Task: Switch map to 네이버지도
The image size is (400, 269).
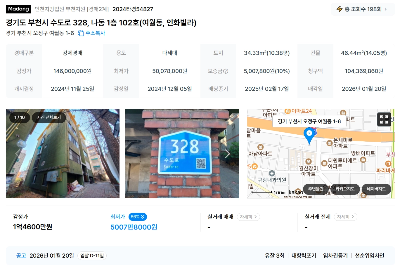Action: [376, 189]
